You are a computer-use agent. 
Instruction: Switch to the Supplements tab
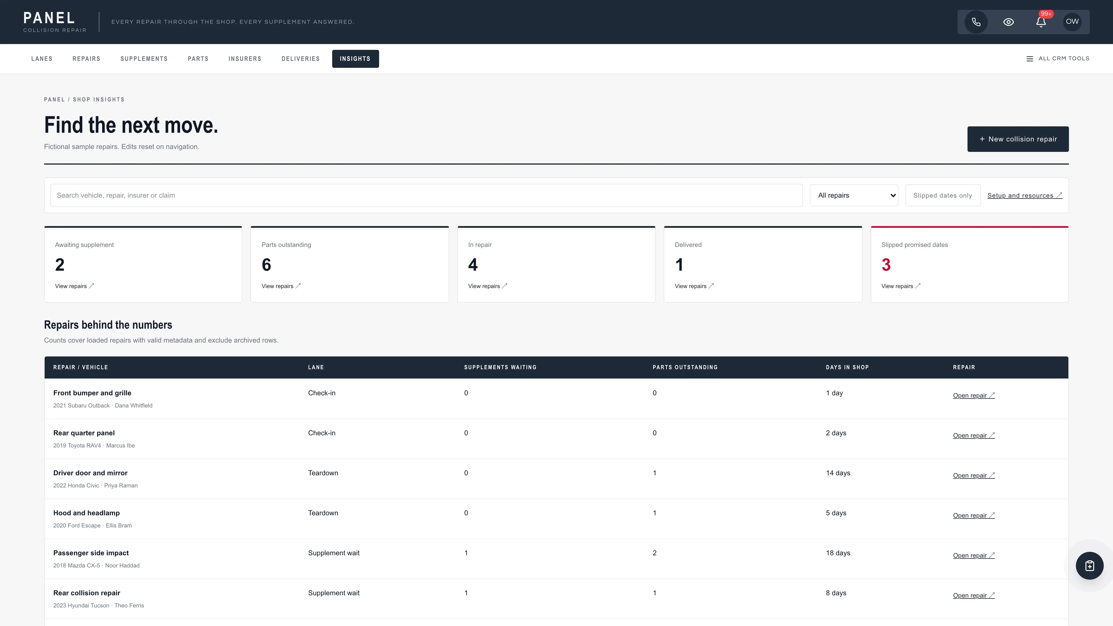point(144,59)
